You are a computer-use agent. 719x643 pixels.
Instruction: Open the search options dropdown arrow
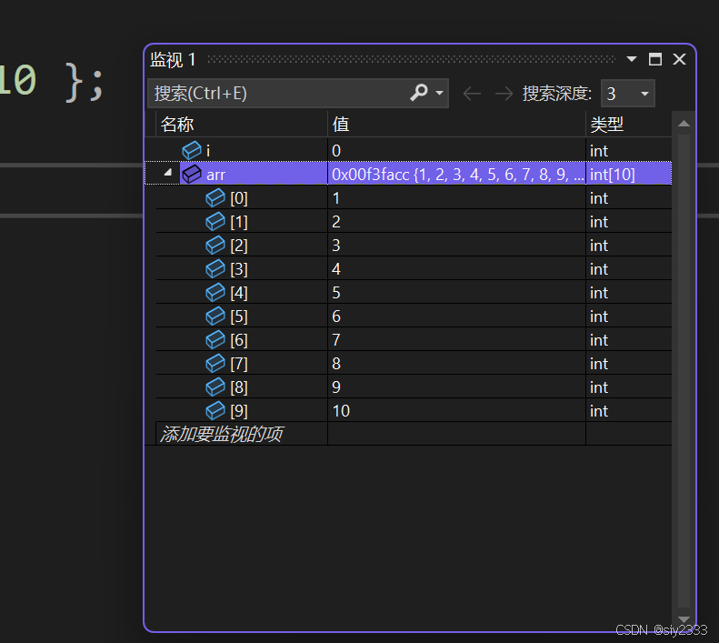(439, 93)
